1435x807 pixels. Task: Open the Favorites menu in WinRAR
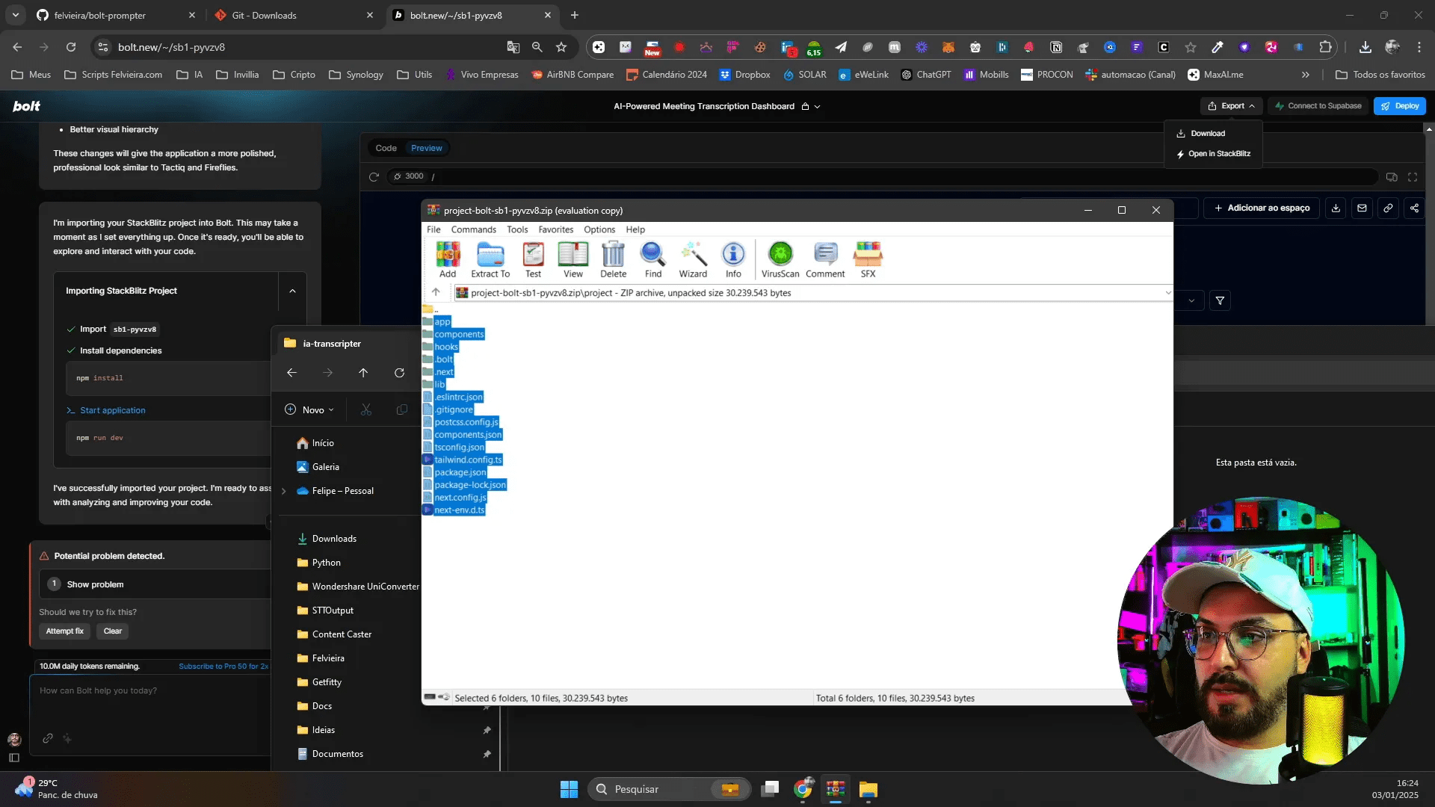[x=555, y=229]
